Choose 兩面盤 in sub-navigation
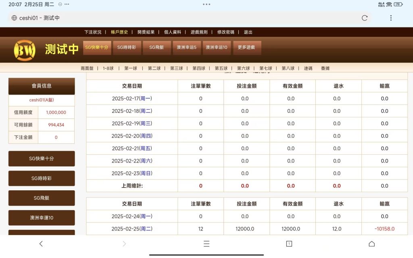This screenshot has height=258, width=413. click(87, 69)
